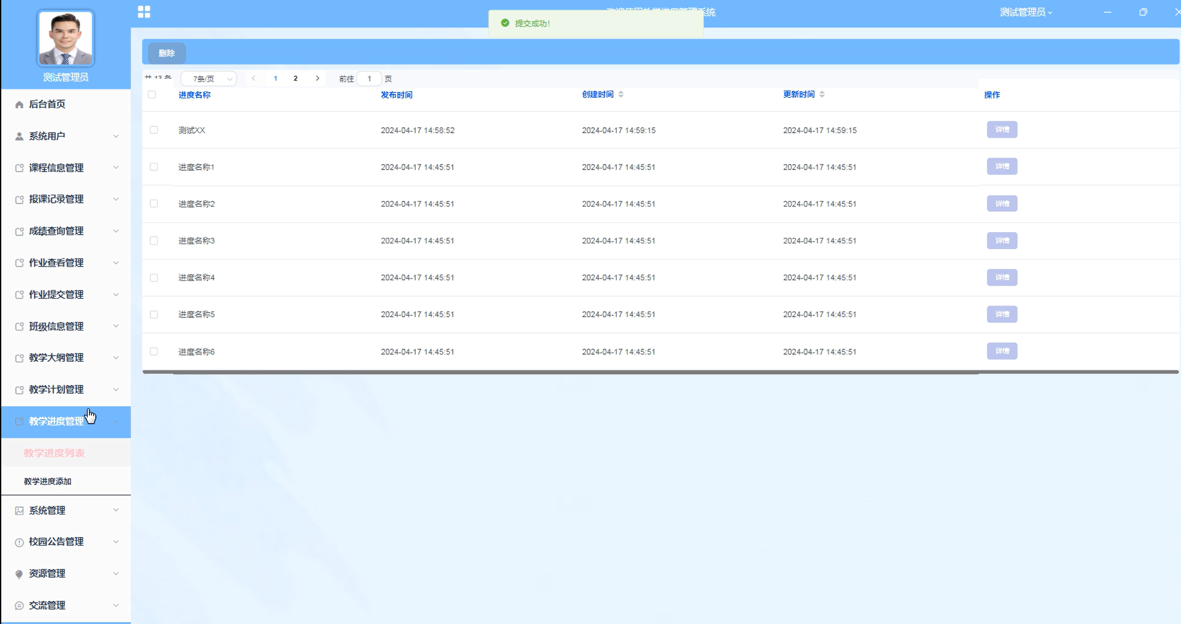Select page 1 in pagination
This screenshot has height=624, width=1181.
point(276,78)
